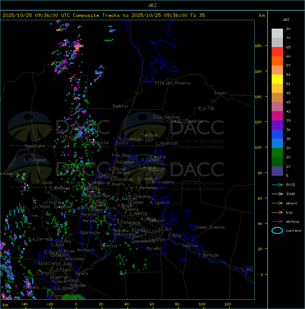Viewport: 305px width, 309px height.
Task: Click legend label 'eburn'
Action: (291, 203)
